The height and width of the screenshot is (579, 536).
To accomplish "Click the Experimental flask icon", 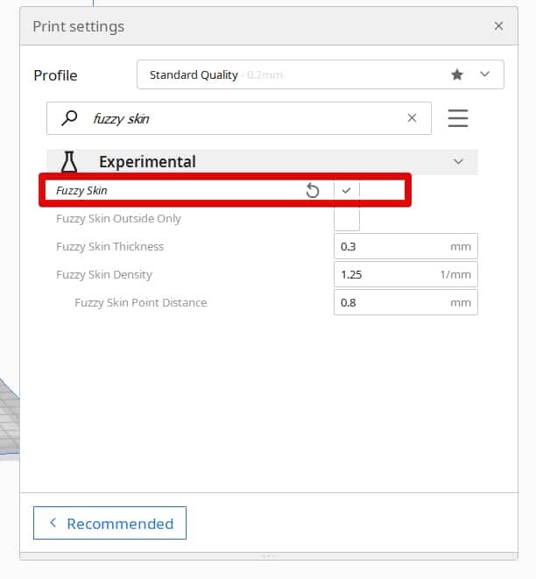I will tap(69, 162).
